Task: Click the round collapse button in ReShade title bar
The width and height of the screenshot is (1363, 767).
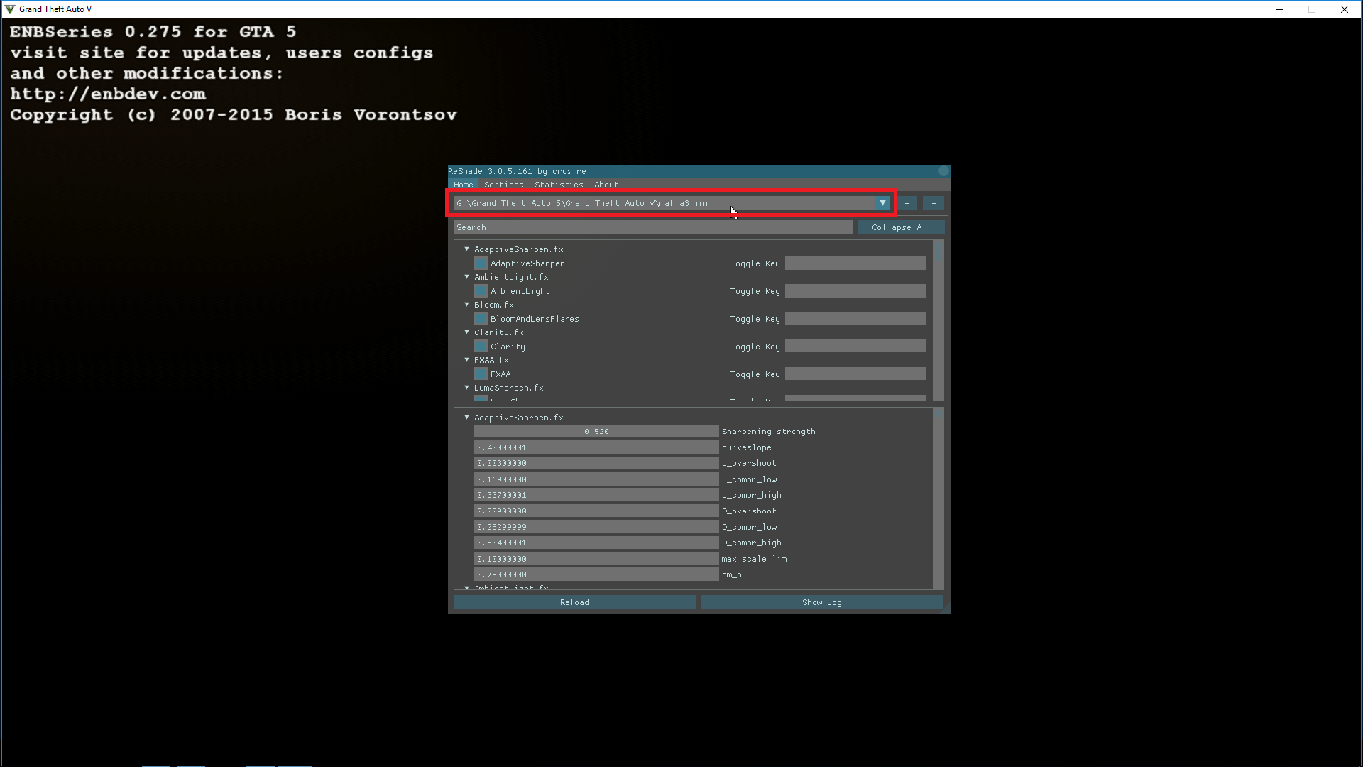Action: click(943, 171)
